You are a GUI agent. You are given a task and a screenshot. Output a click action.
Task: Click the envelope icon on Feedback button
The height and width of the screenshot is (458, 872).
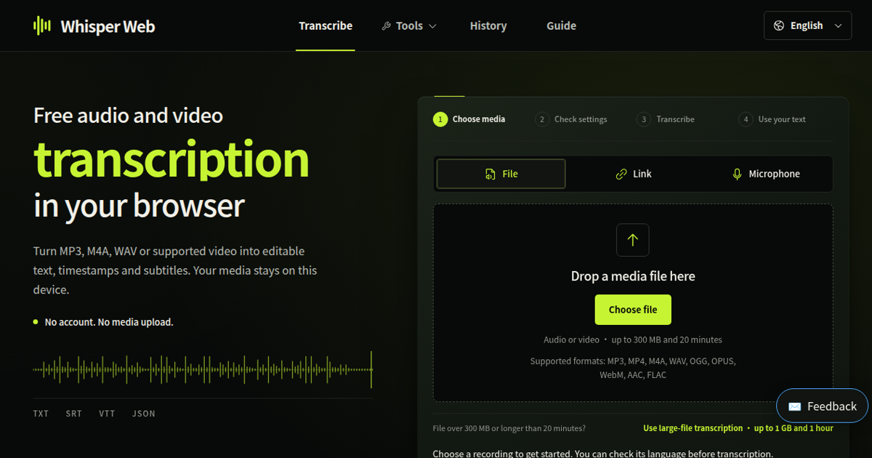(x=795, y=407)
